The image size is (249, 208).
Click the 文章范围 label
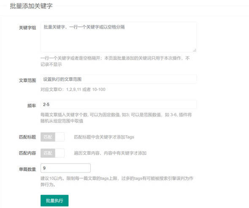click(x=27, y=81)
